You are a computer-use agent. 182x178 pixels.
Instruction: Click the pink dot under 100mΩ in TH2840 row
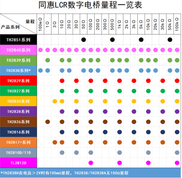[41, 50]
